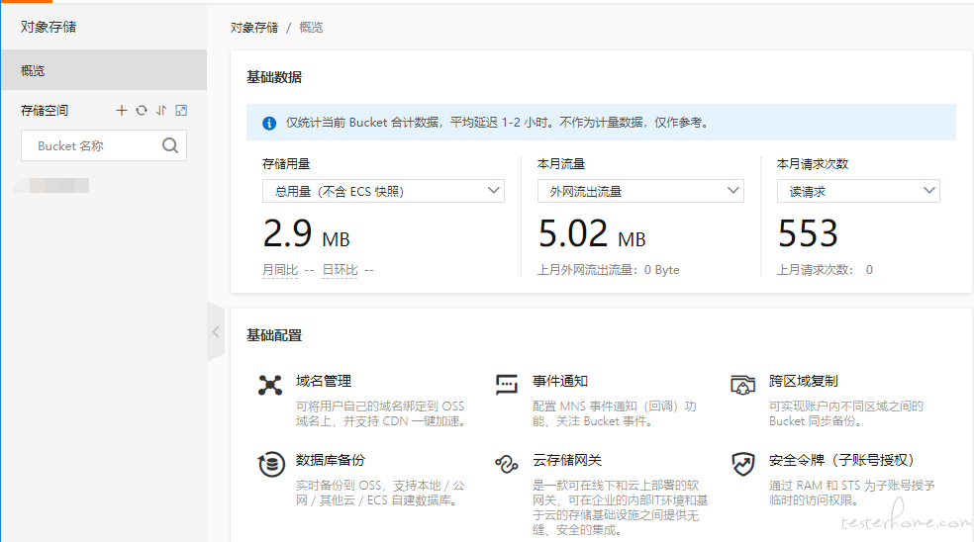Click the blue info icon in the notice banner

pos(269,123)
